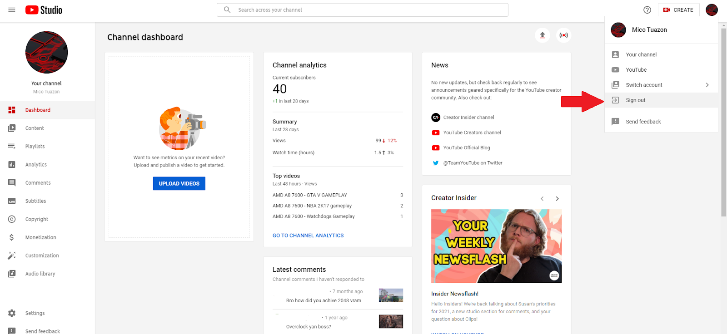This screenshot has width=727, height=334.
Task: Open Settings in the sidebar
Action: tap(47, 313)
